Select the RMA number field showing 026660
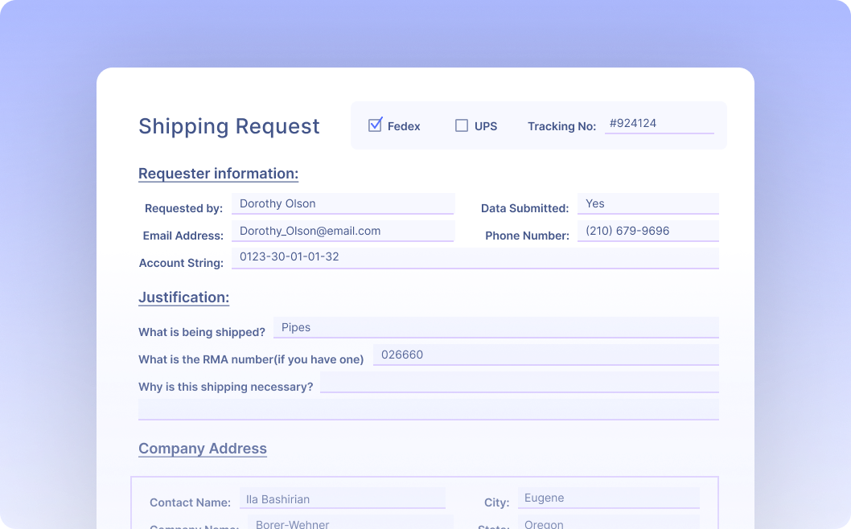Screen dimensions: 851x529 click(545, 355)
